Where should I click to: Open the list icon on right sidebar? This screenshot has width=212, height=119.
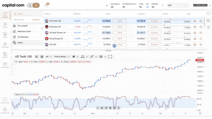pyautogui.click(x=208, y=27)
